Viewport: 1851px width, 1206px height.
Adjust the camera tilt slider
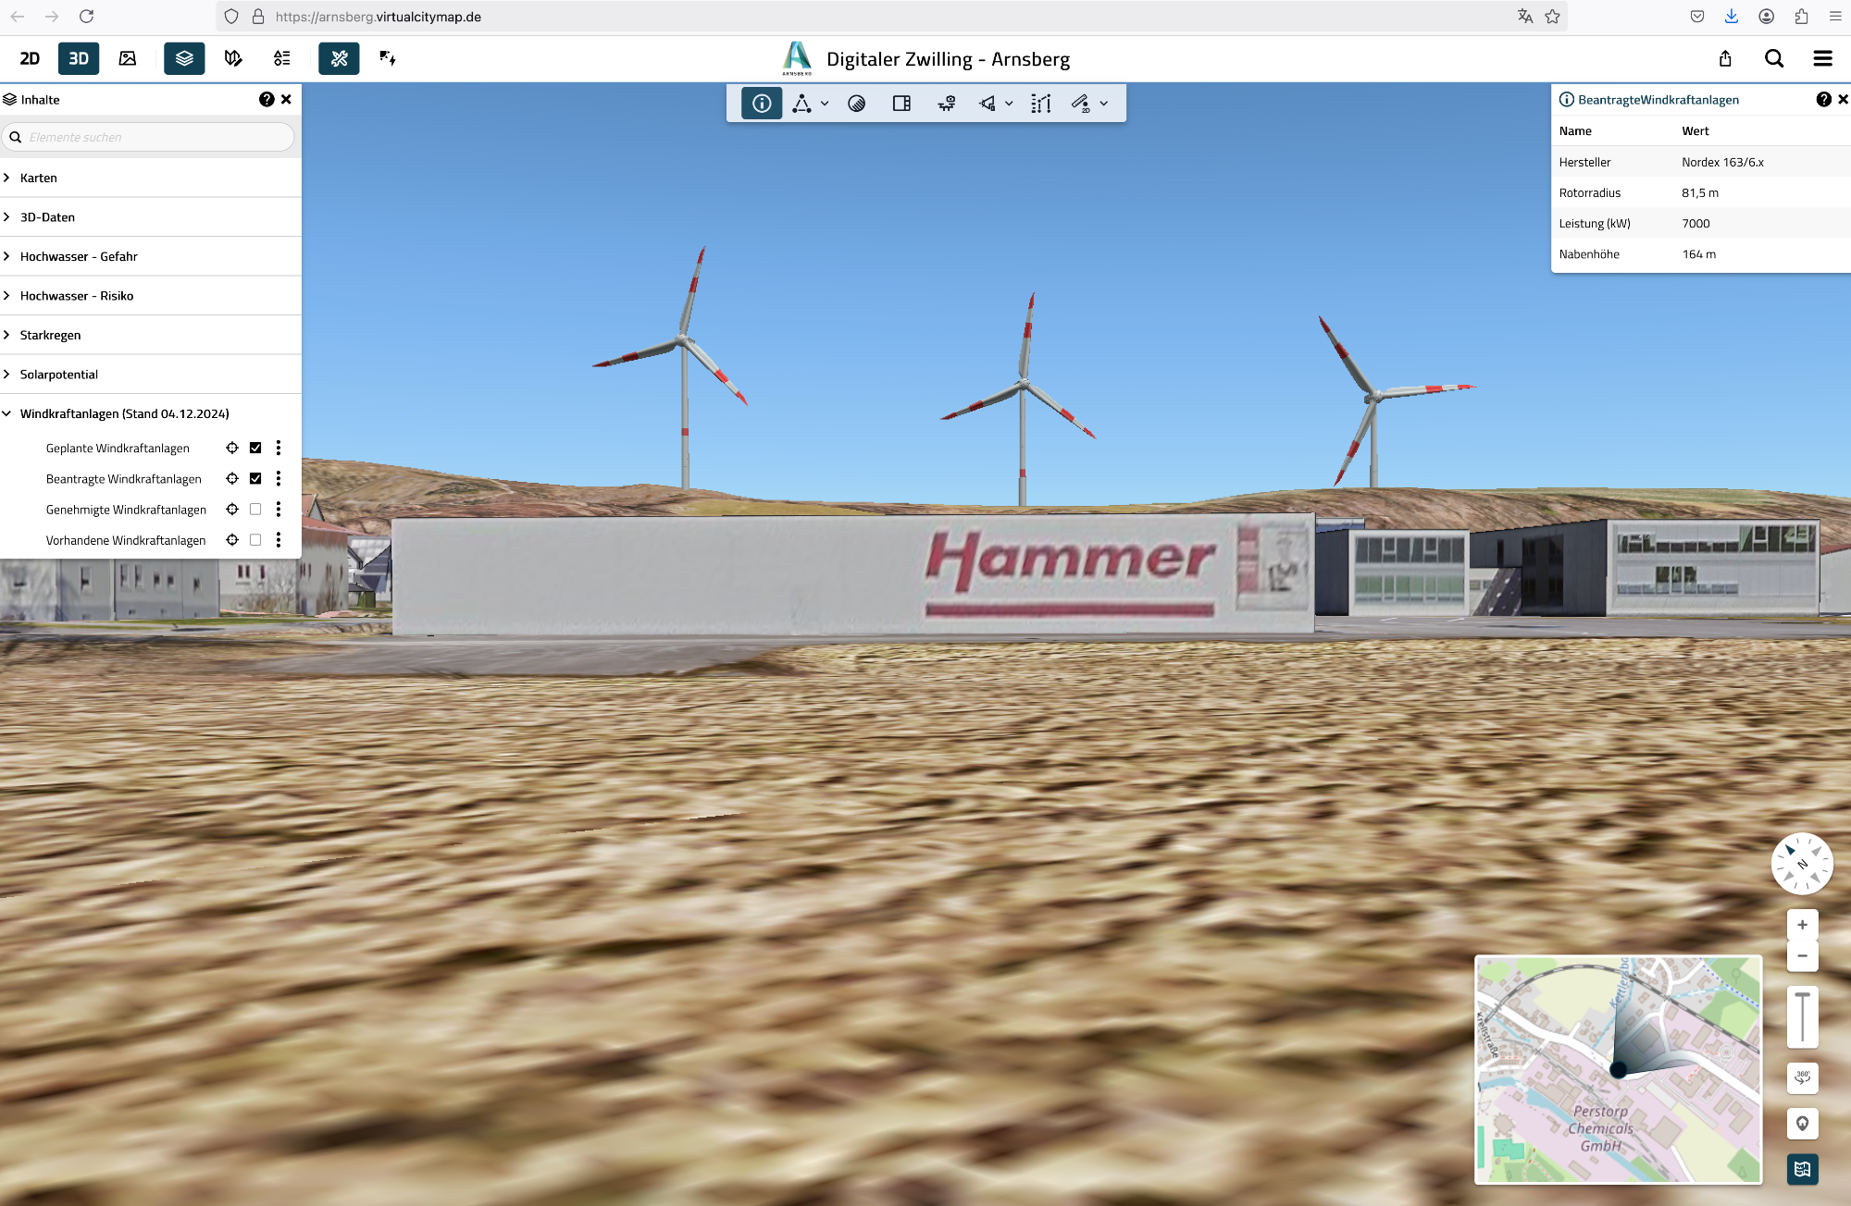coord(1802,1016)
